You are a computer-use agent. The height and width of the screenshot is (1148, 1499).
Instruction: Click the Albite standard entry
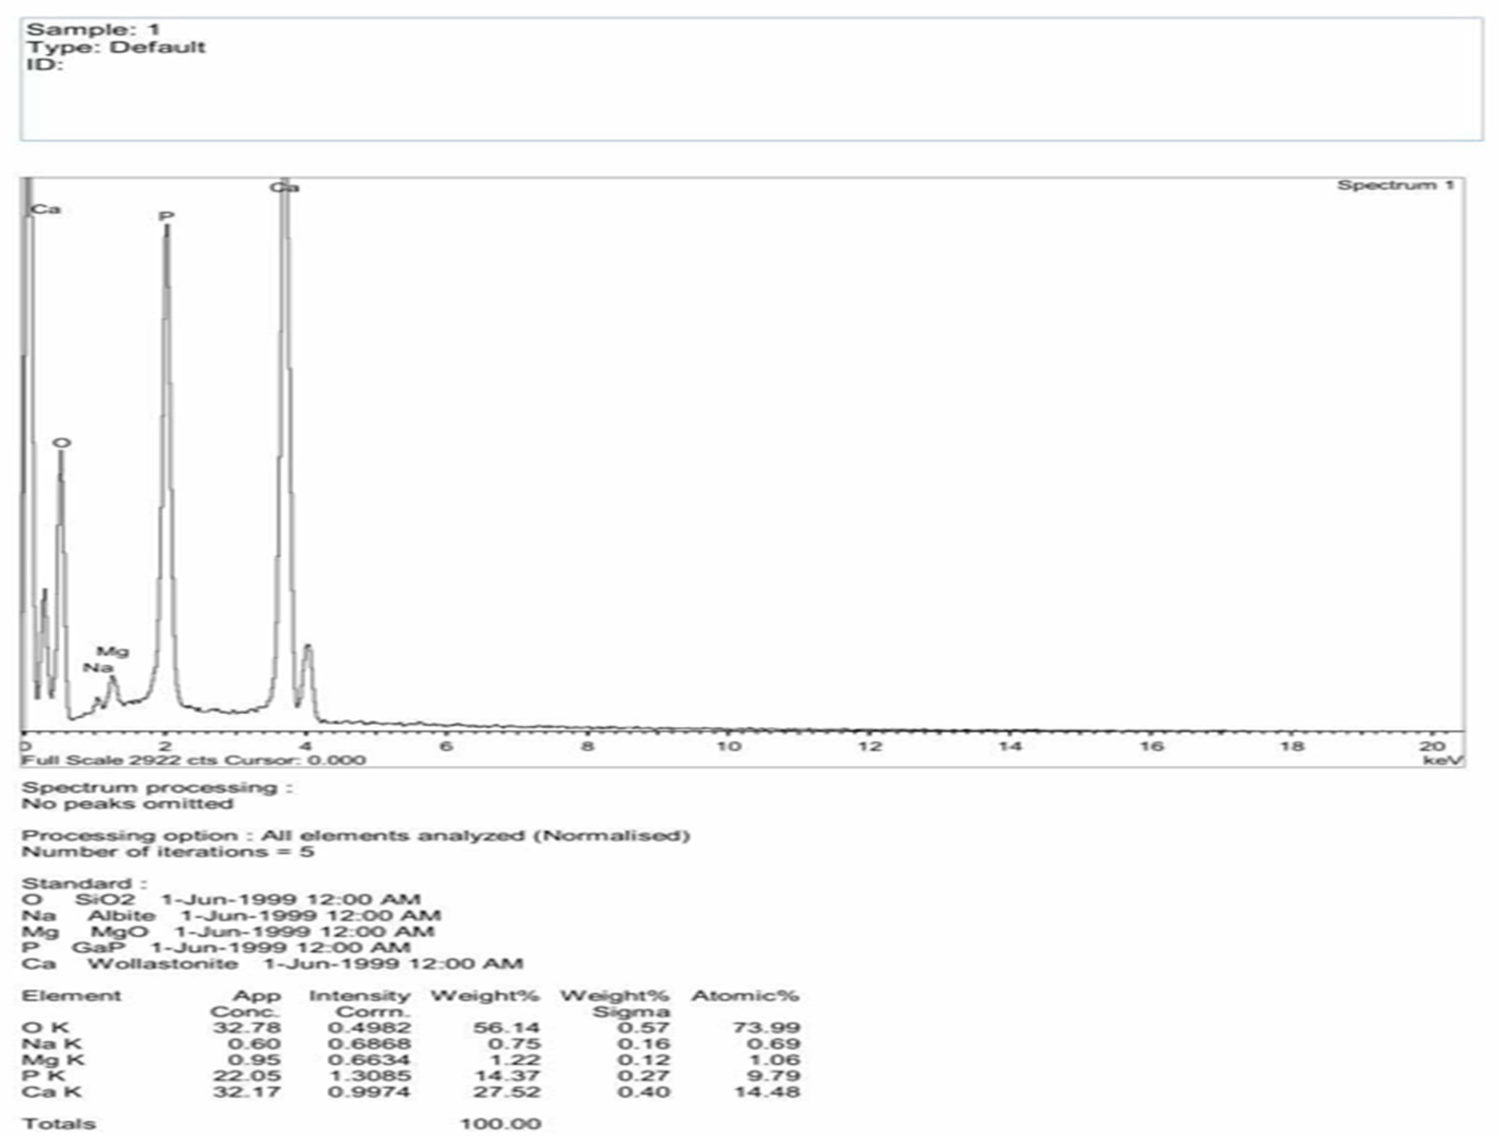(121, 916)
